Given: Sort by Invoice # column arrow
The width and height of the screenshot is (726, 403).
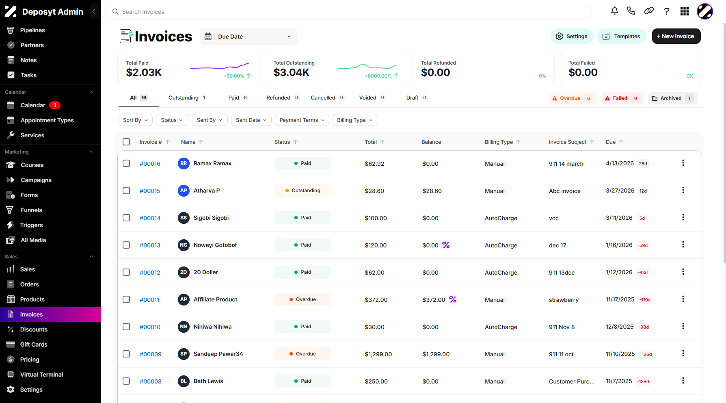Looking at the screenshot, I should tap(168, 142).
